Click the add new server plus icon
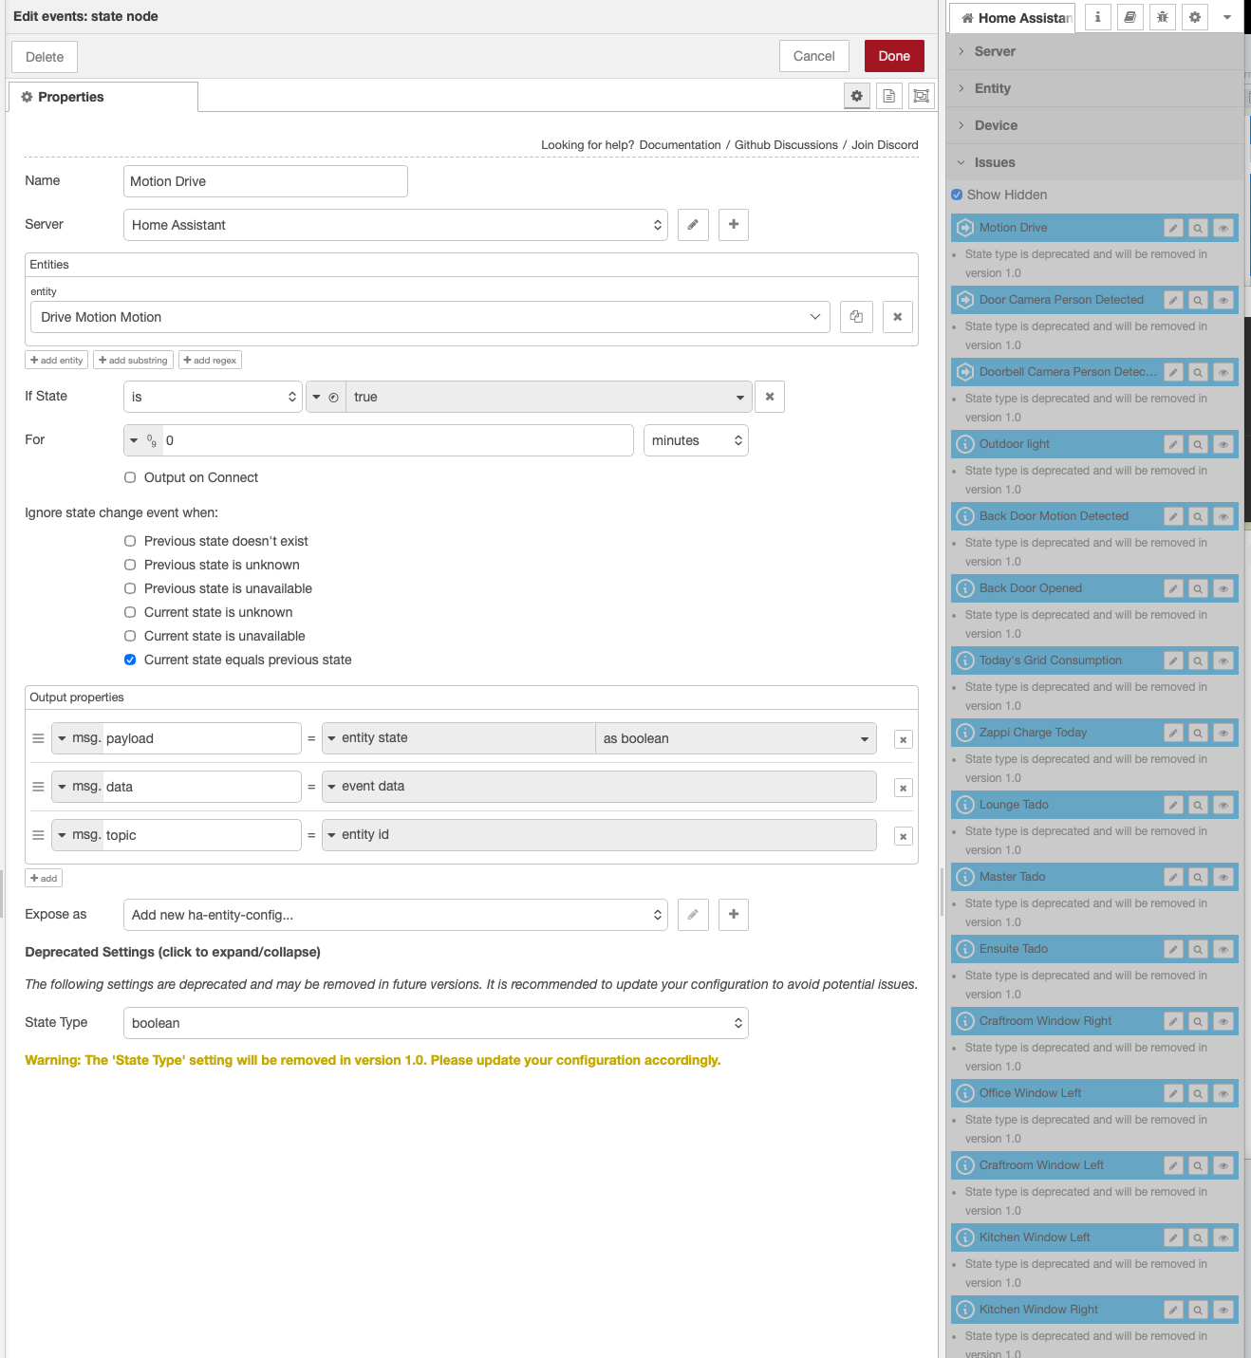1251x1358 pixels. coord(733,225)
